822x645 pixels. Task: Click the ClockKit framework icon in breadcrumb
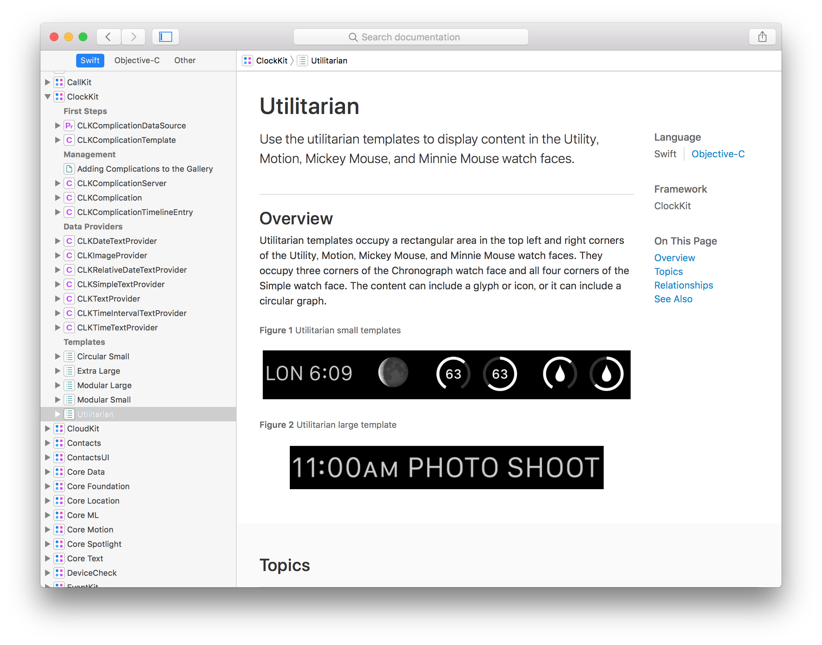click(x=248, y=61)
